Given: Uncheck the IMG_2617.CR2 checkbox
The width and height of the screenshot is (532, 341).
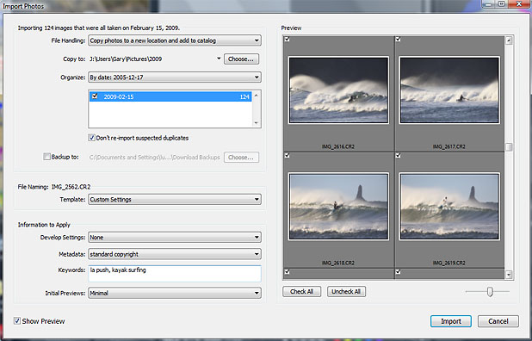Looking at the screenshot, I should [398, 40].
